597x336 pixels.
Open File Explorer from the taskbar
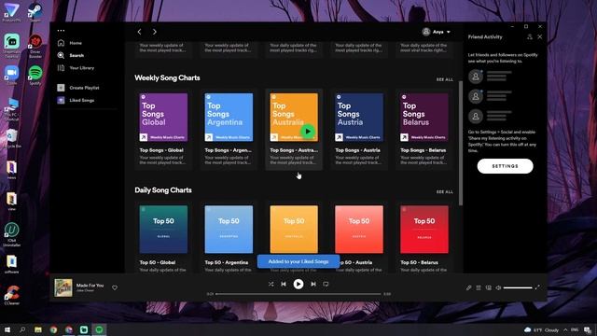(x=38, y=329)
